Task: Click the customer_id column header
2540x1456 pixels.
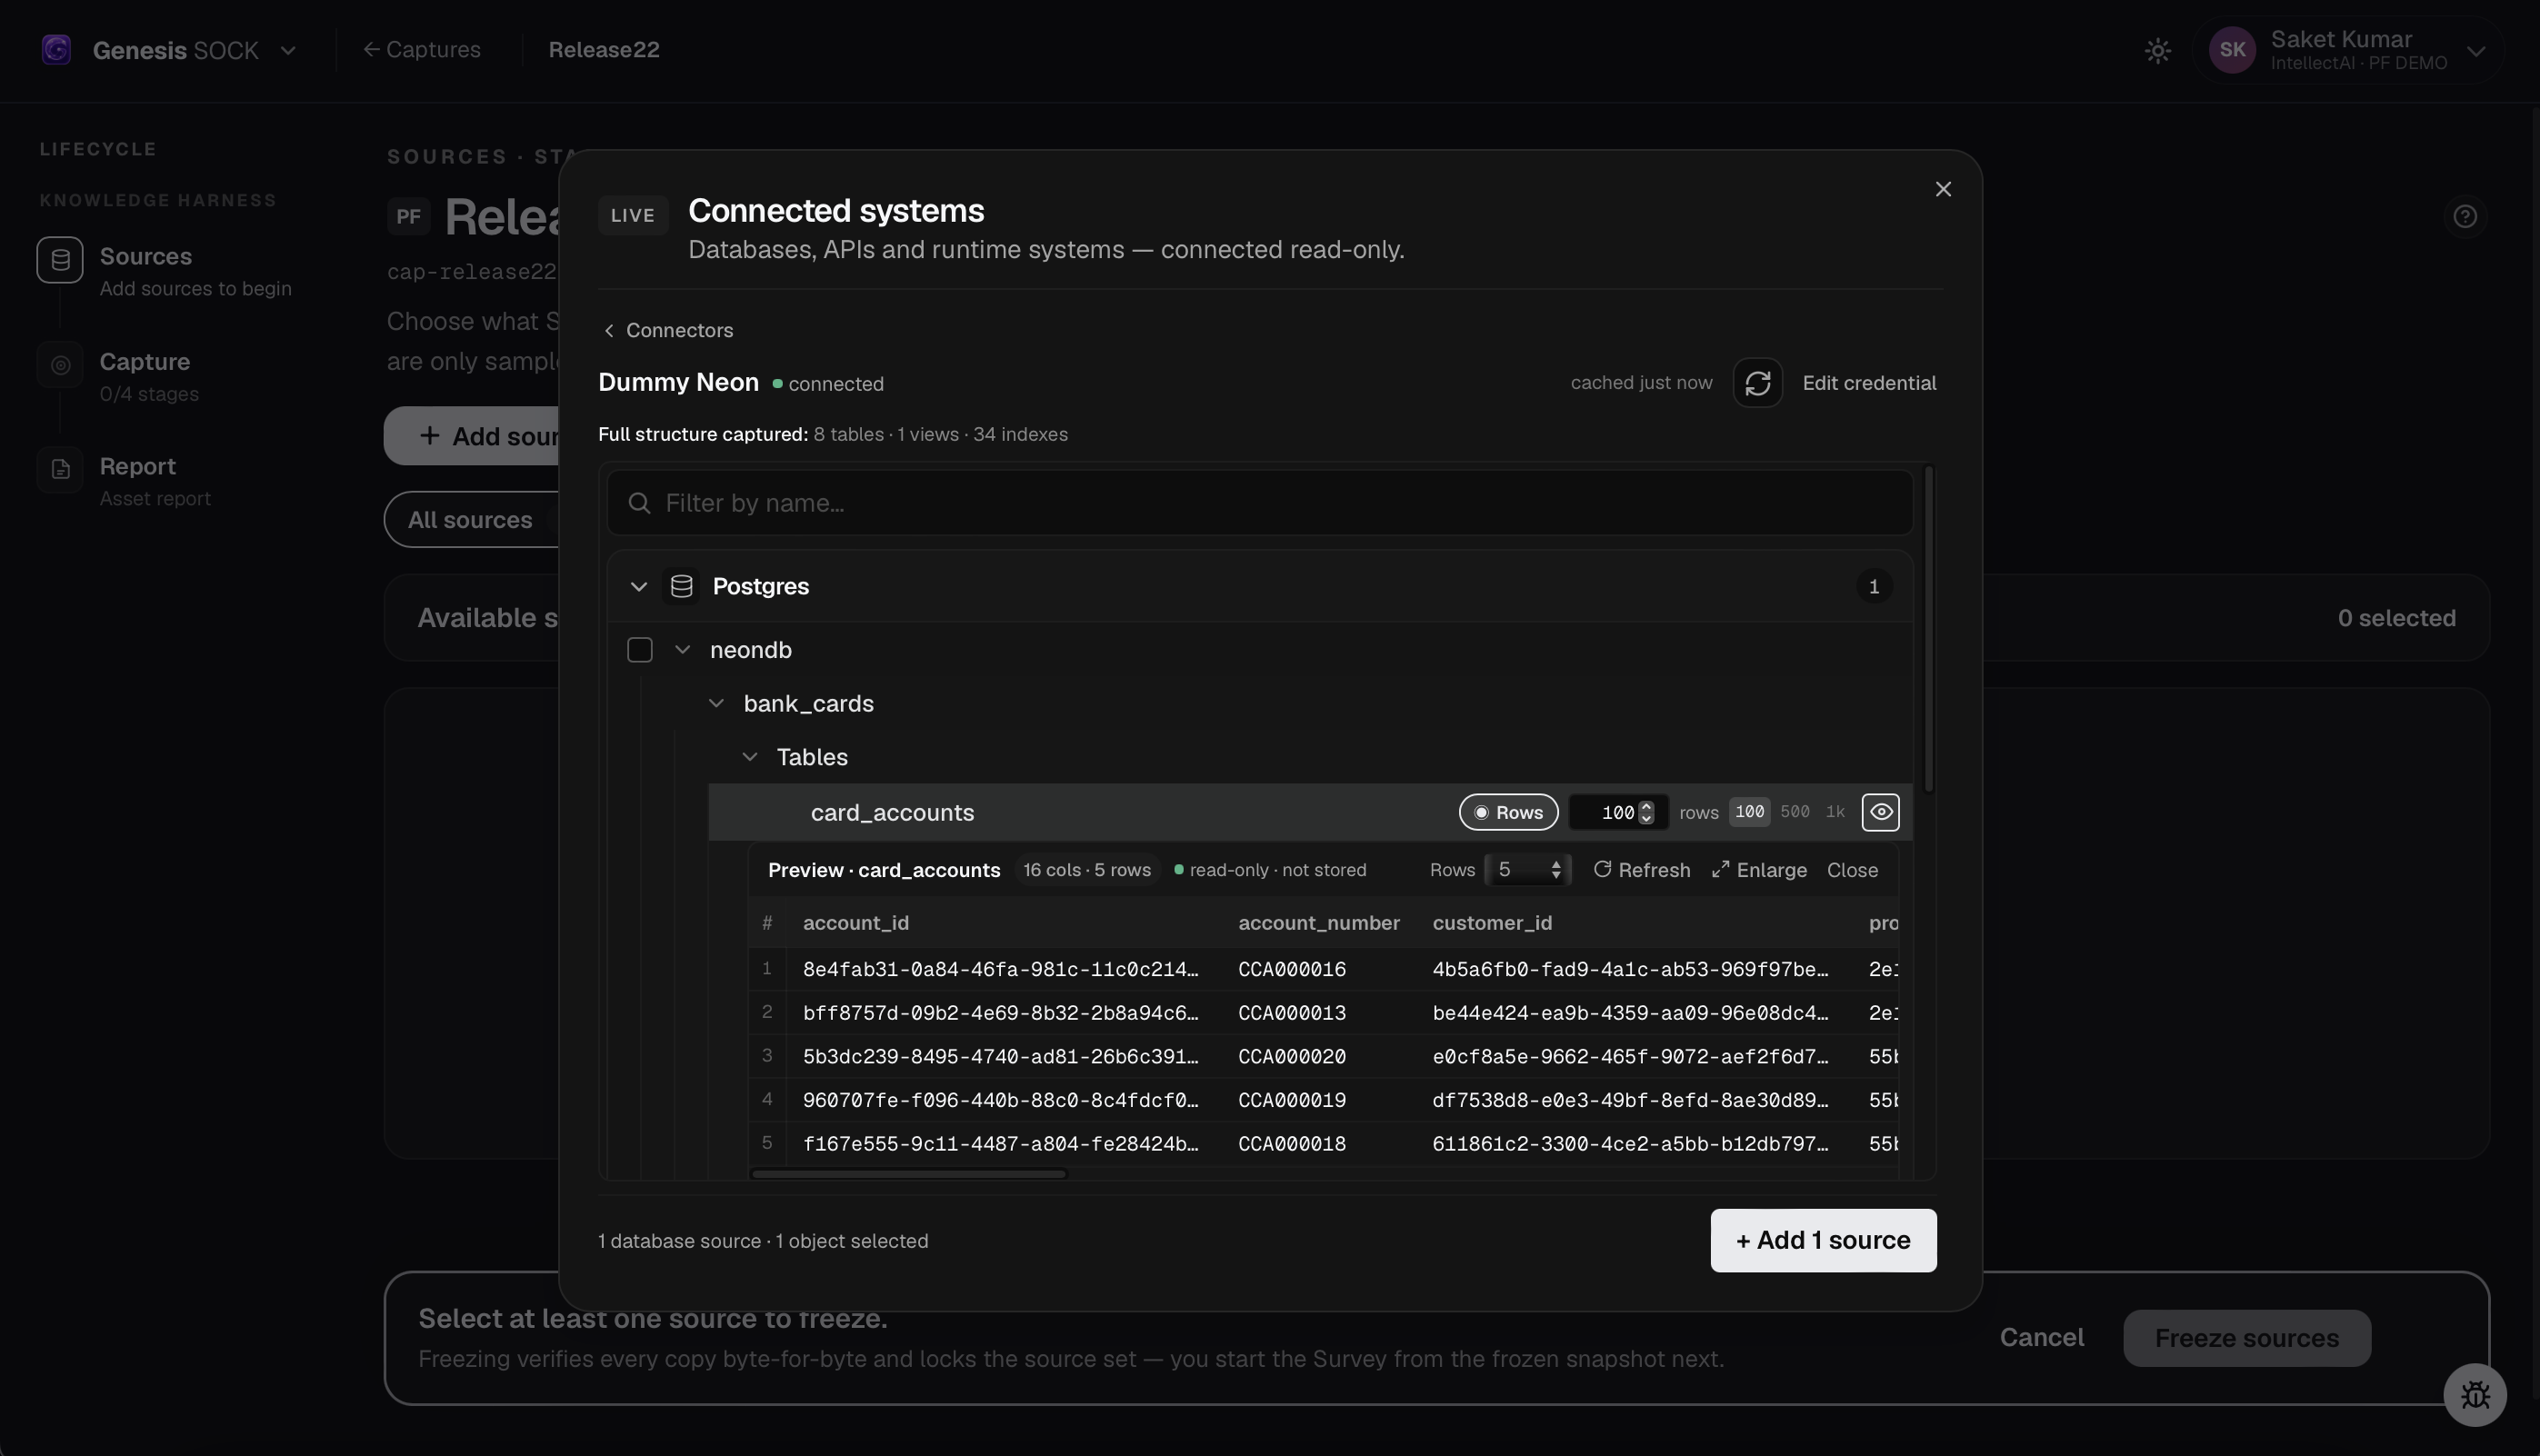Action: pyautogui.click(x=1492, y=923)
